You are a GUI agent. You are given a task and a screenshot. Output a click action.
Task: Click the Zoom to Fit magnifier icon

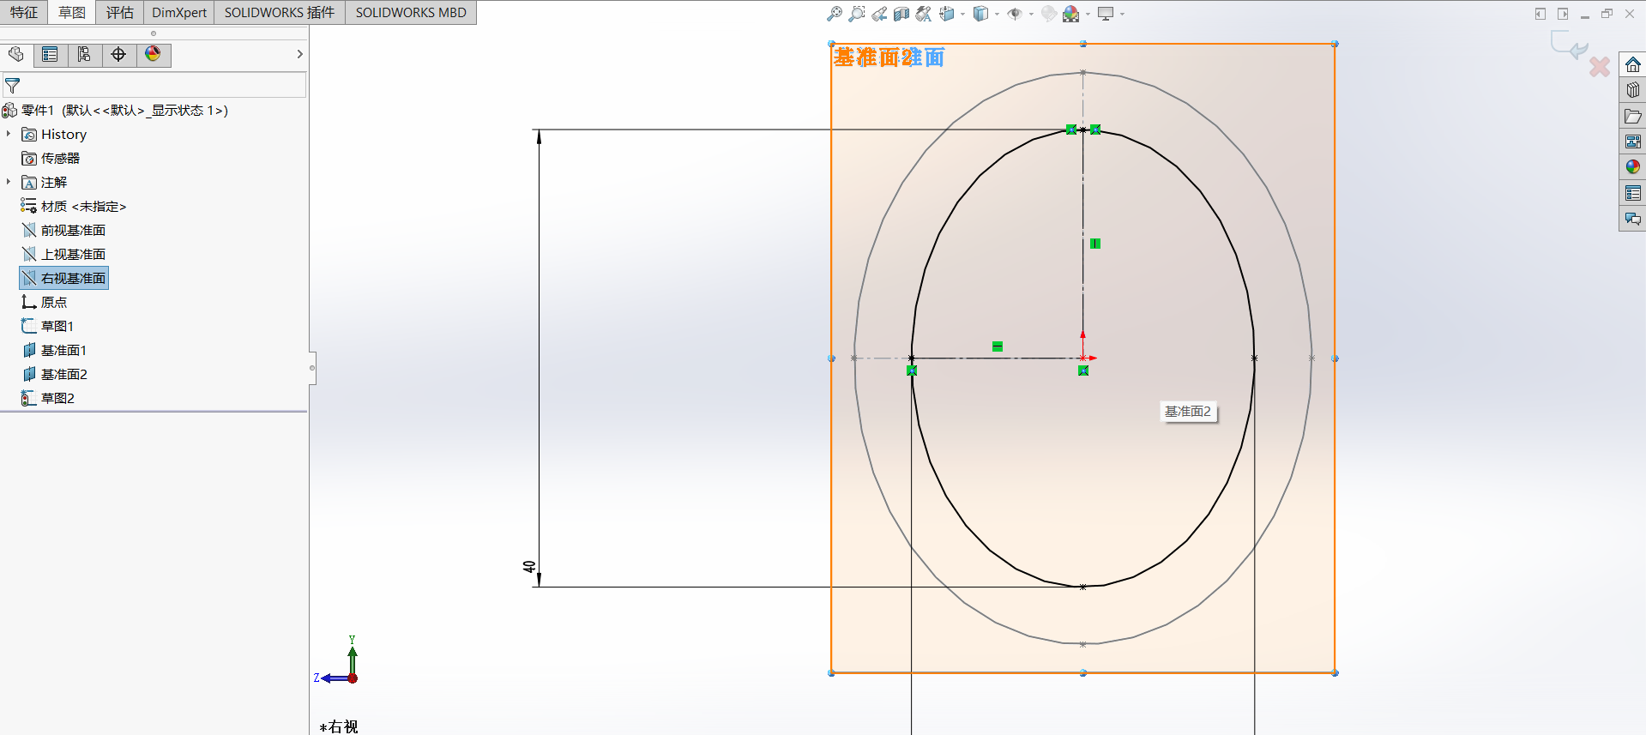(834, 14)
